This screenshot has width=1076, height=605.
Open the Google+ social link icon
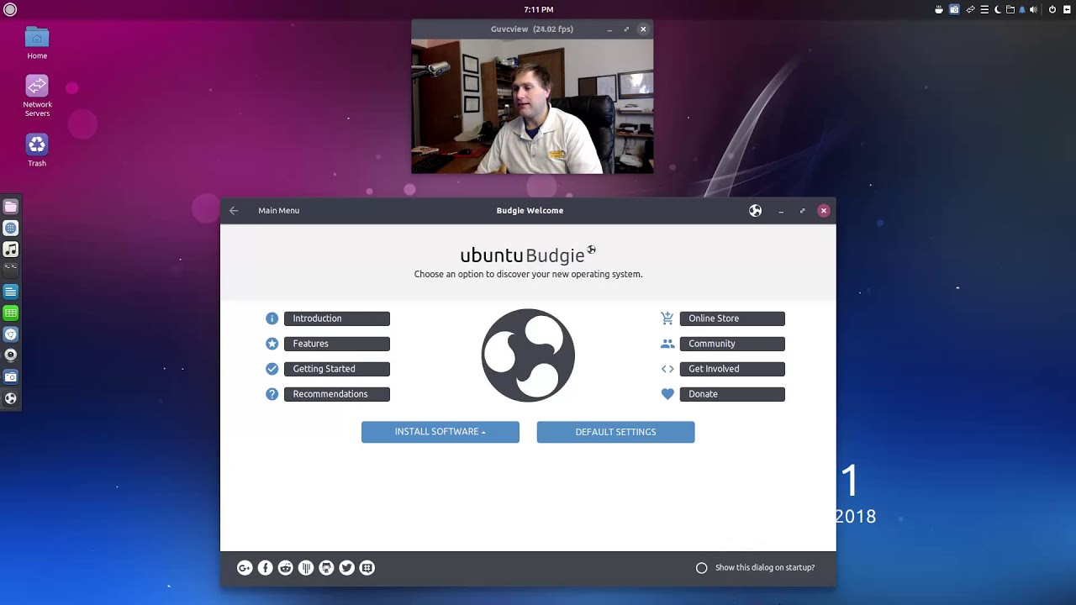click(x=245, y=568)
